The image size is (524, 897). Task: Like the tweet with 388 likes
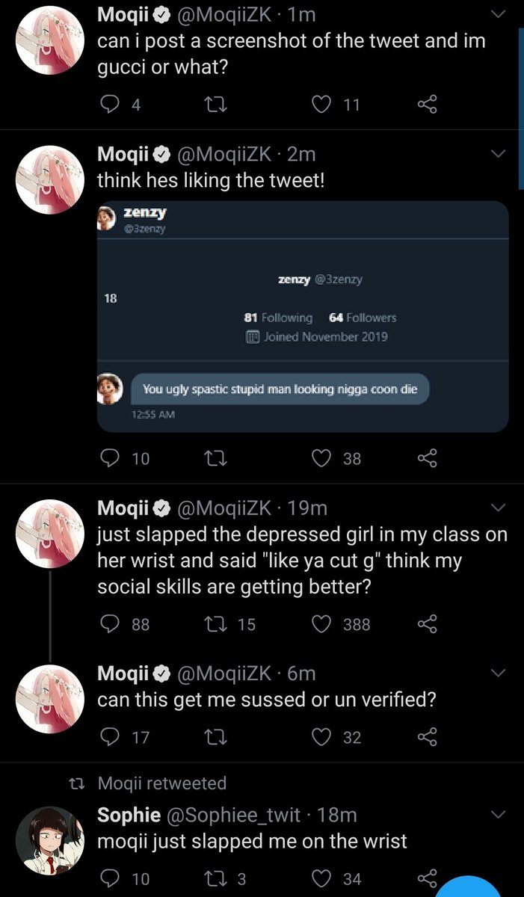point(322,623)
